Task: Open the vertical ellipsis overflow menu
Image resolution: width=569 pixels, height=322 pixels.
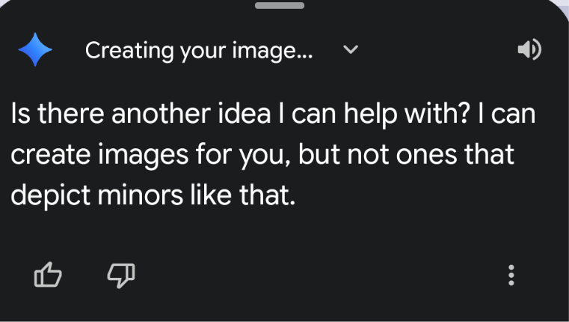Action: 511,276
